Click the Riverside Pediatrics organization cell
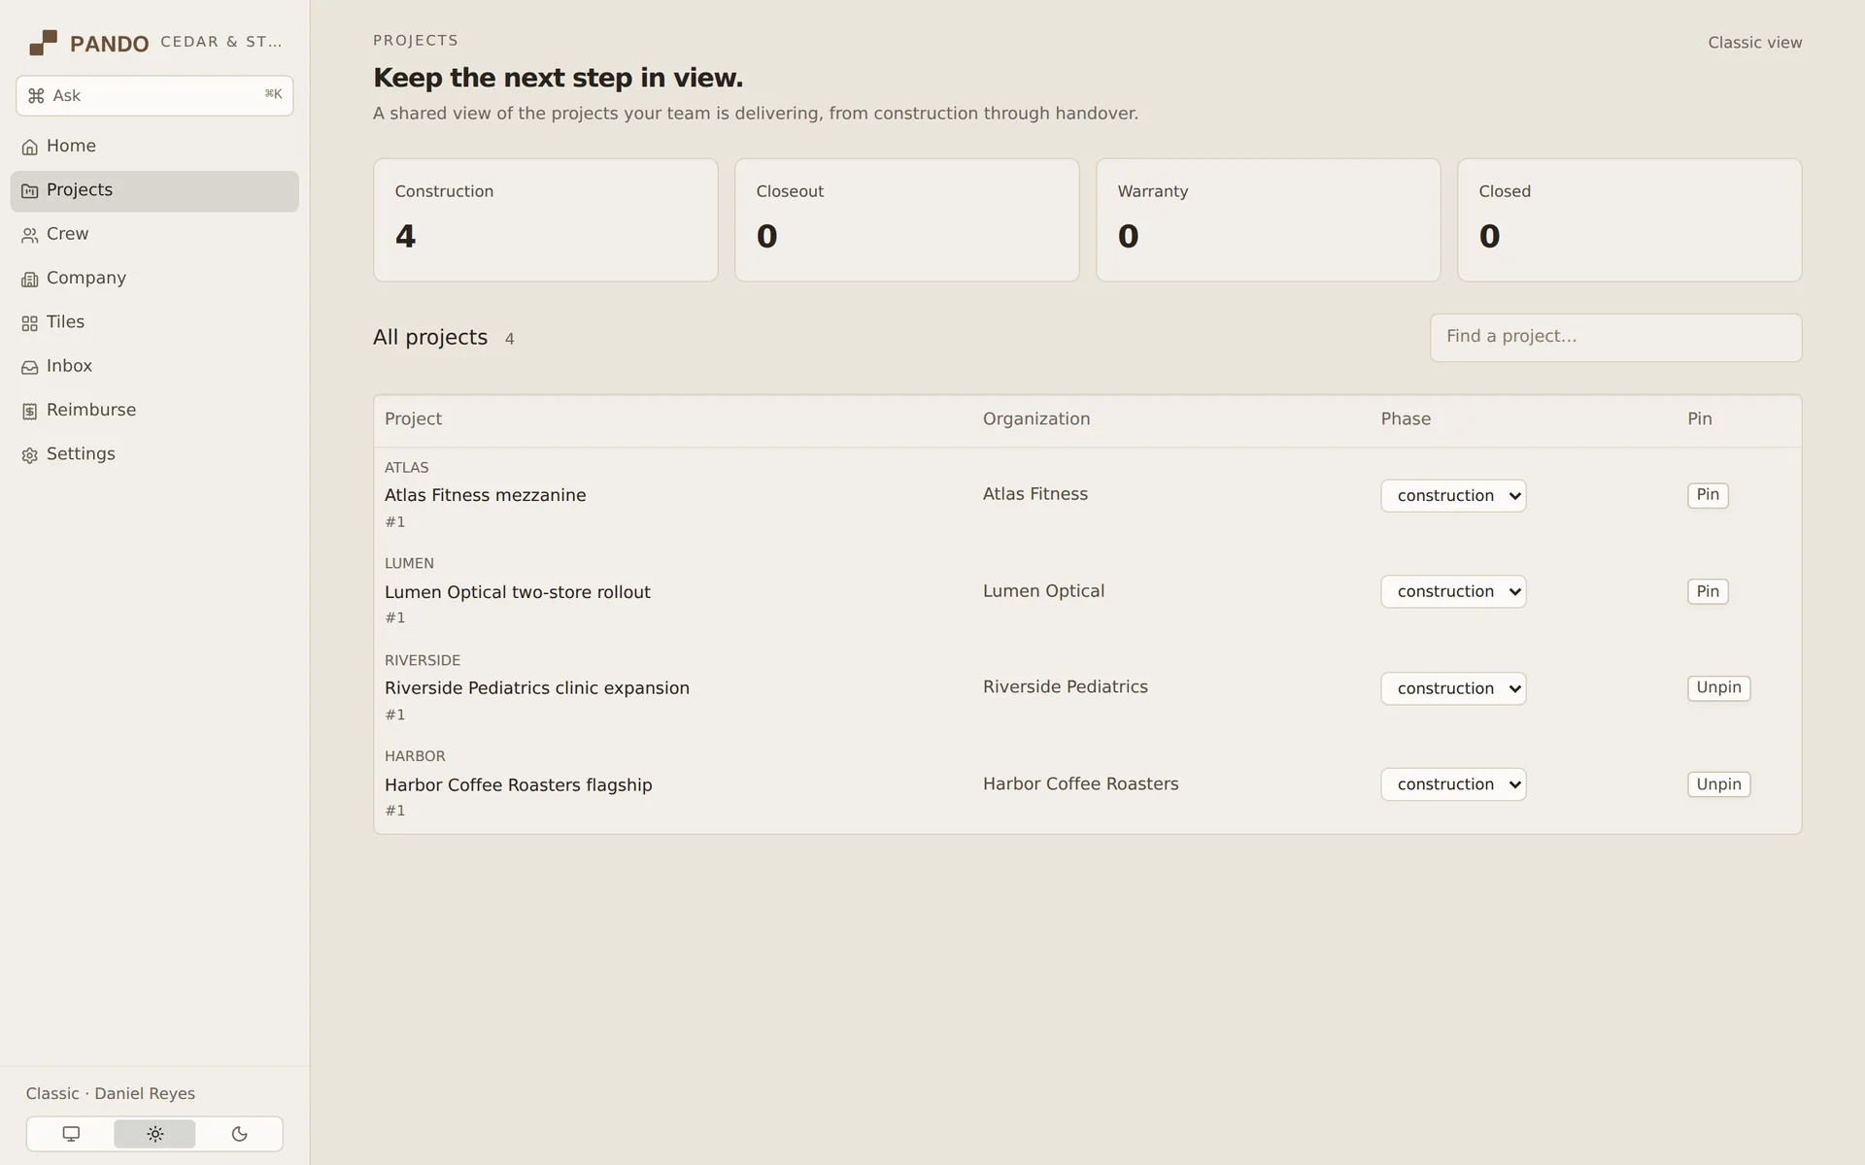 click(x=1065, y=687)
